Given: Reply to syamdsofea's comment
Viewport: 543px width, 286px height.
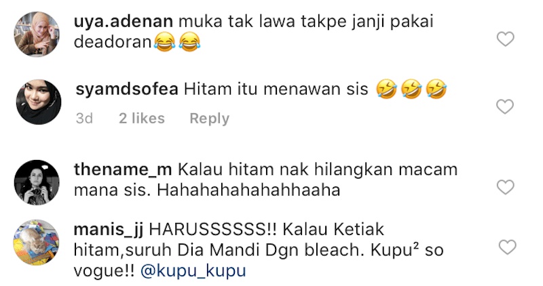Looking at the screenshot, I should [210, 119].
